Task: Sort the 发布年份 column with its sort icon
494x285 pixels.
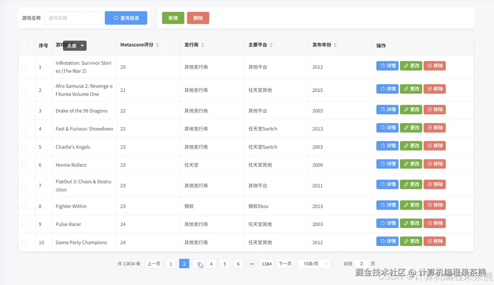Action: [336, 44]
